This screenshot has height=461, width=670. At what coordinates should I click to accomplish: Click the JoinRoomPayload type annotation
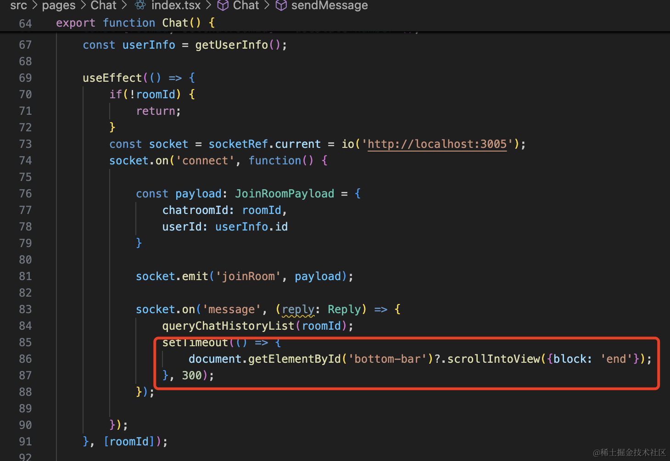tap(284, 194)
